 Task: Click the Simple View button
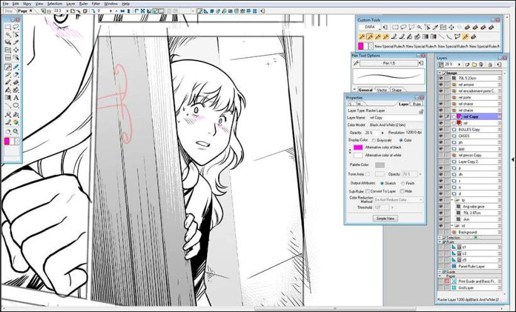point(385,218)
